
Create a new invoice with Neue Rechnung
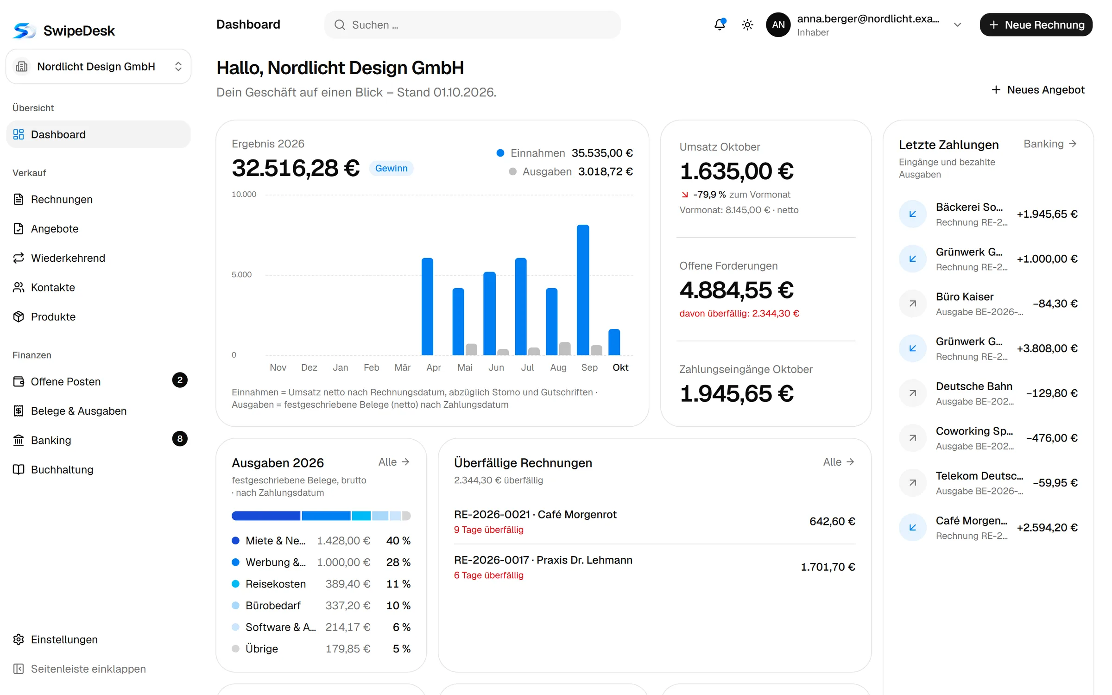point(1036,25)
